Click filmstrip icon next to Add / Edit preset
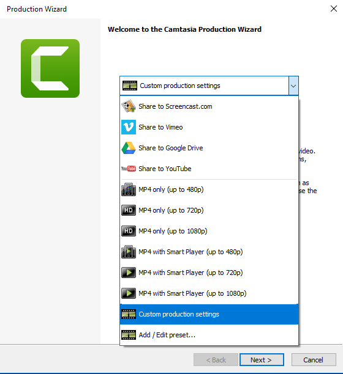 (129, 335)
